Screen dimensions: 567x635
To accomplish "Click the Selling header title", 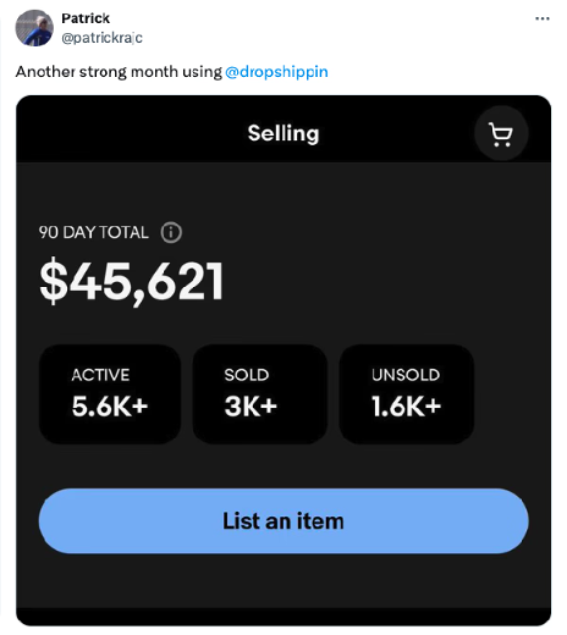I will [x=283, y=133].
